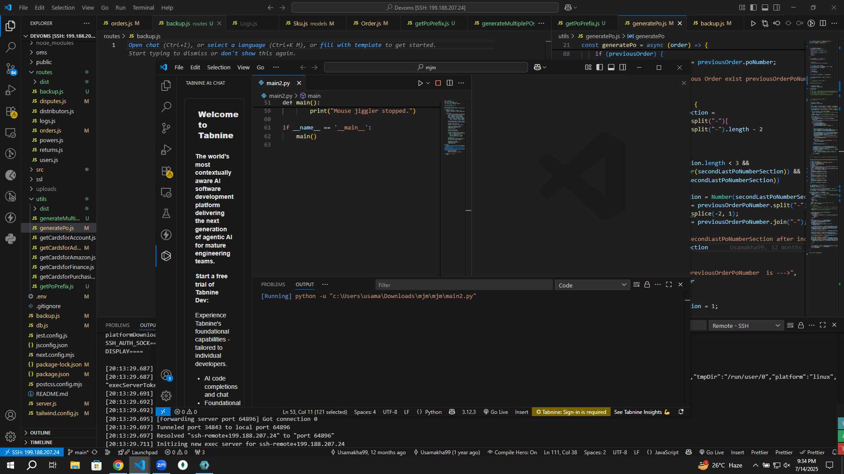The width and height of the screenshot is (844, 474).
Task: Open Python icon in Devoms activity bar
Action: (x=11, y=239)
